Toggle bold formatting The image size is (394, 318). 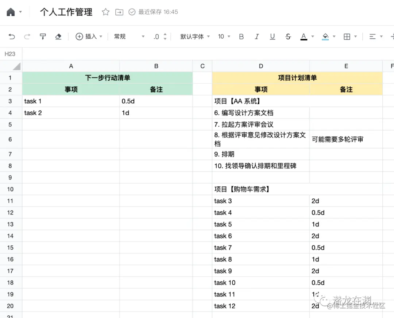coord(241,37)
